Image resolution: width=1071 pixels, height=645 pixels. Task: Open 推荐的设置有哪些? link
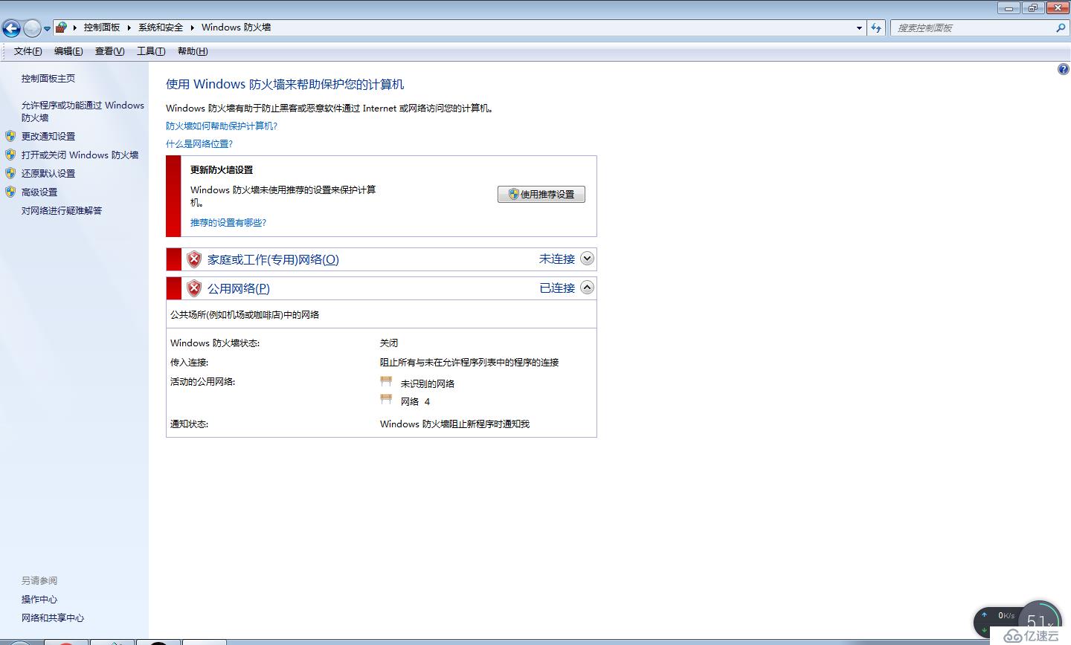pyautogui.click(x=228, y=223)
